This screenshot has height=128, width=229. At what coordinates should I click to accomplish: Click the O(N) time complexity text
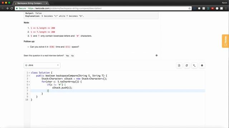pyautogui.click(x=52, y=47)
